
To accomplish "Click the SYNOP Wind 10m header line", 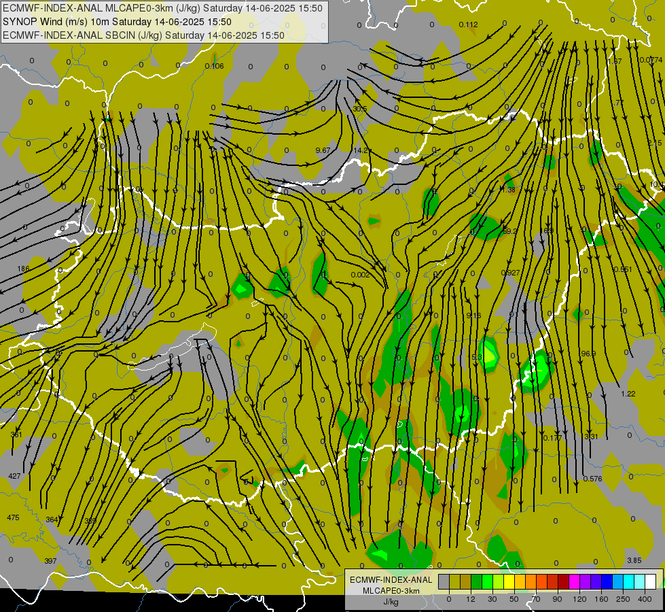I will click(117, 22).
